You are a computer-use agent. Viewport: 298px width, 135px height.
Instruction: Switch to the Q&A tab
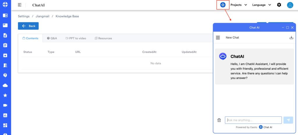[52, 38]
